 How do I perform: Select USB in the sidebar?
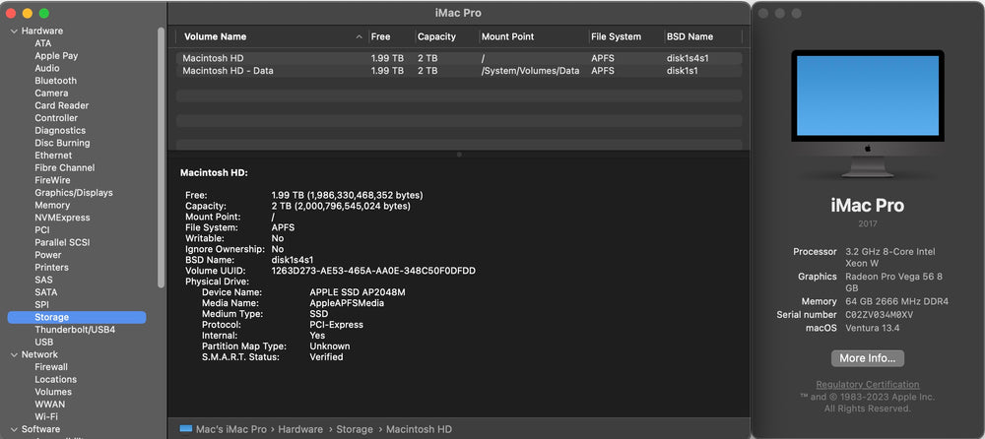pos(44,343)
